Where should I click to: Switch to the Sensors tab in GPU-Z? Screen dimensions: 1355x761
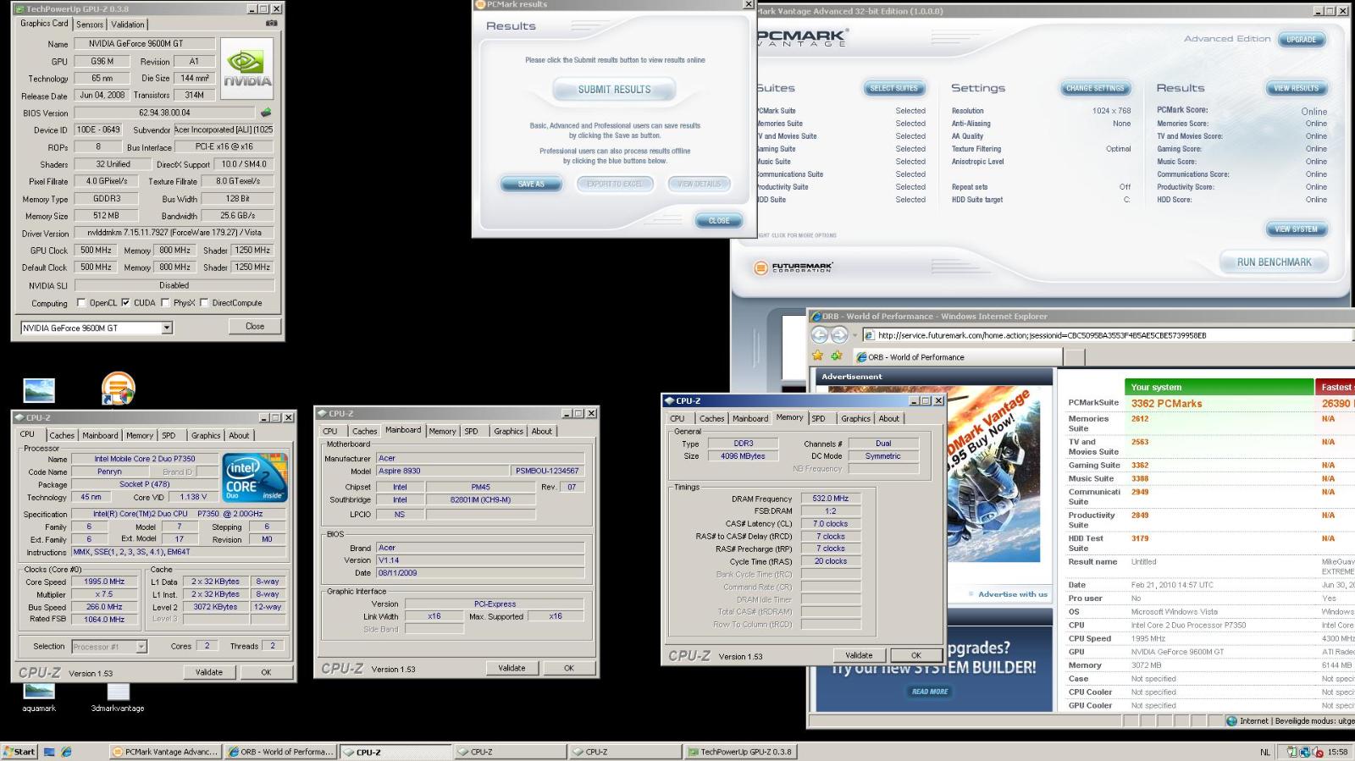pos(90,25)
